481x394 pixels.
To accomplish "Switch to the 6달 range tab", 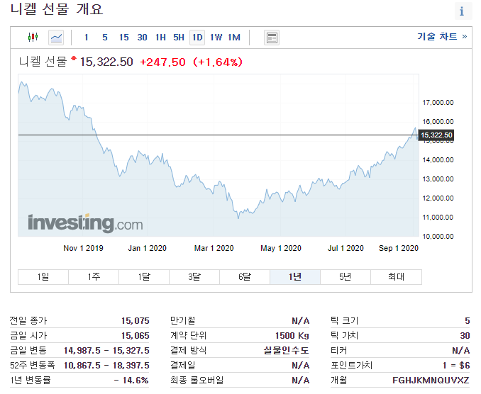I will click(245, 277).
